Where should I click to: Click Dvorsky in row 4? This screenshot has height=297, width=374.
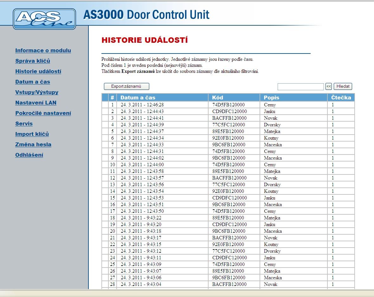(x=272, y=125)
